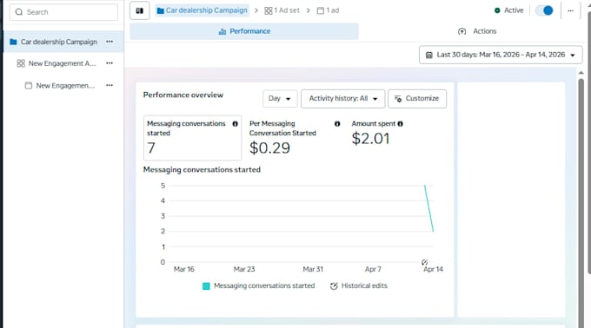This screenshot has width=591, height=328.
Task: Click the Apr 14 axis label
Action: pyautogui.click(x=433, y=269)
